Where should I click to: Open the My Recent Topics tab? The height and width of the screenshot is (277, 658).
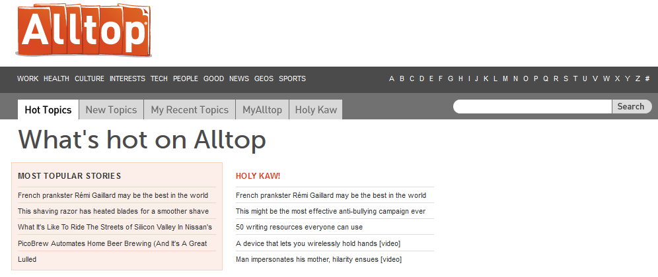(x=190, y=109)
